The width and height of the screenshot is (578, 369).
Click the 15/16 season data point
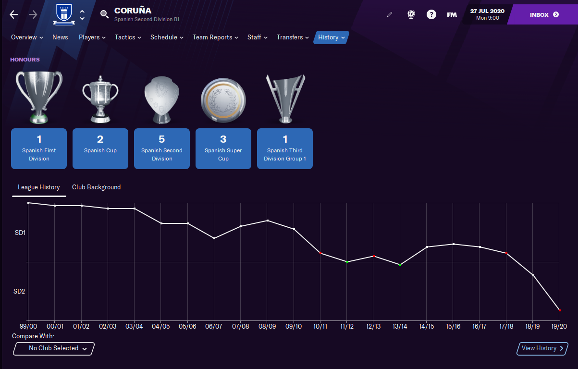click(x=453, y=244)
